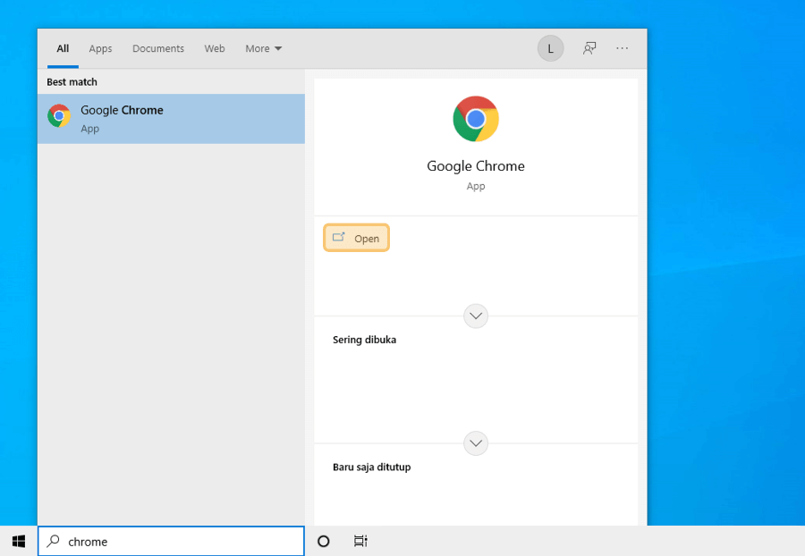The image size is (805, 556).
Task: Expand the chevron below Sering dibuka
Action: [x=476, y=443]
